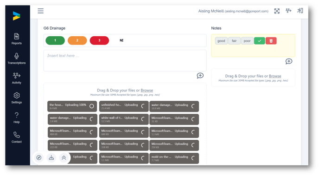Click Browse link in main upload area
Screen dimensions: 319x176
[x=147, y=90]
